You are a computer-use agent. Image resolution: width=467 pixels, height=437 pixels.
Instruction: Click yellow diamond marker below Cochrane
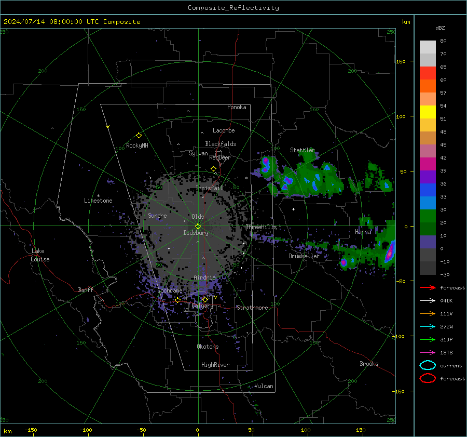tap(177, 300)
